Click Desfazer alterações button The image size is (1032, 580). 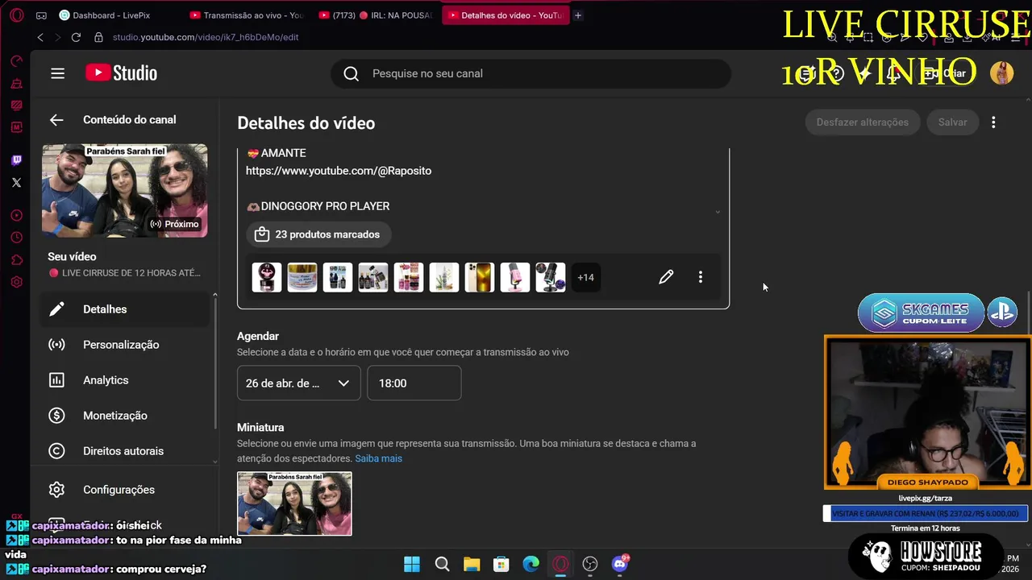pyautogui.click(x=862, y=122)
